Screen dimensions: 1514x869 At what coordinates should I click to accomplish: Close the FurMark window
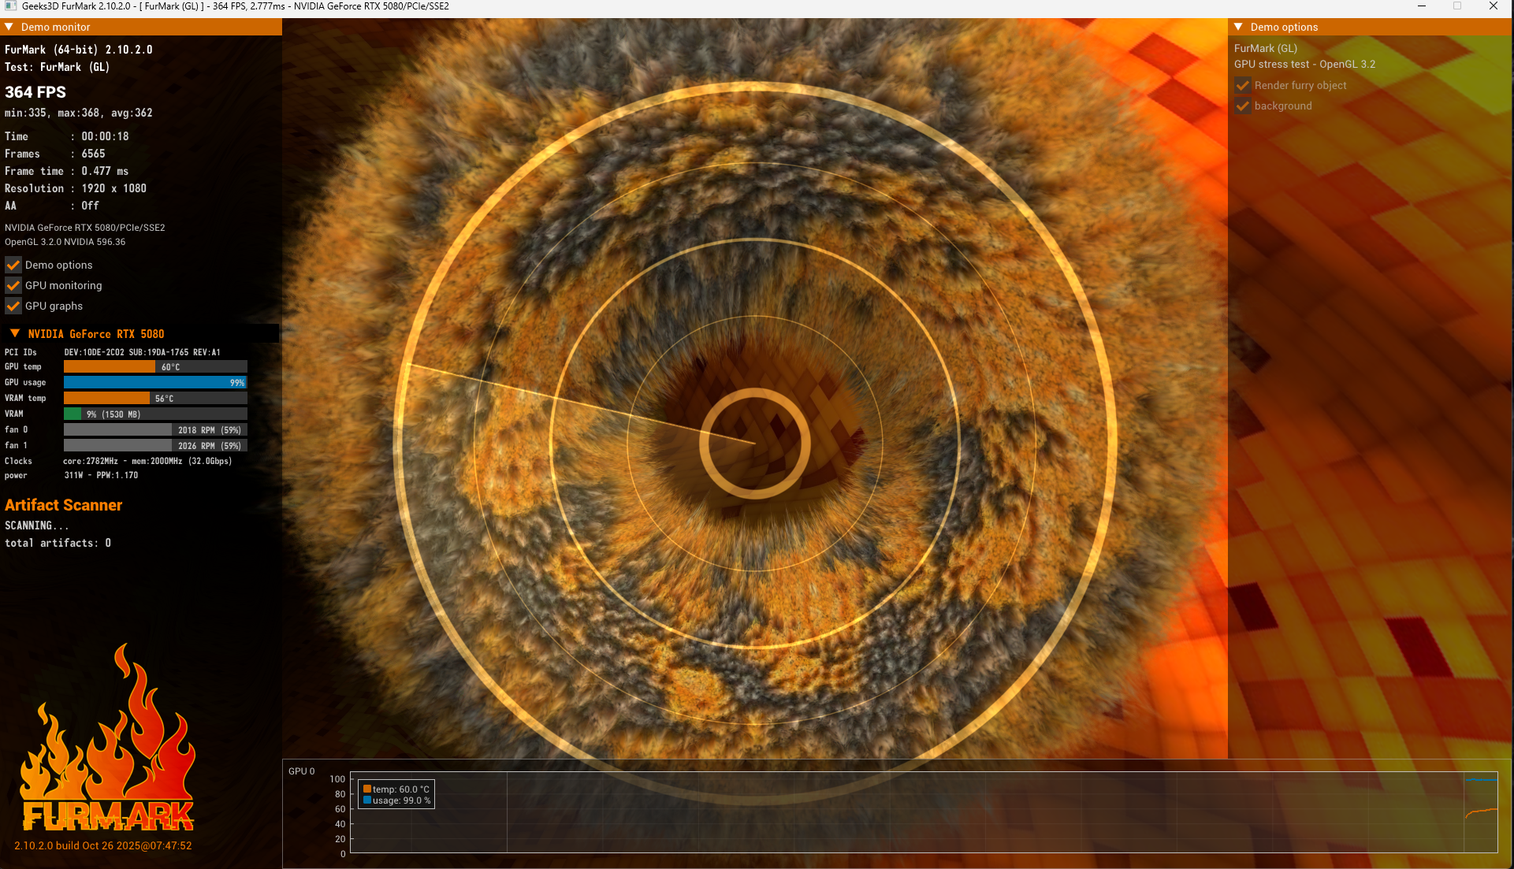point(1493,6)
